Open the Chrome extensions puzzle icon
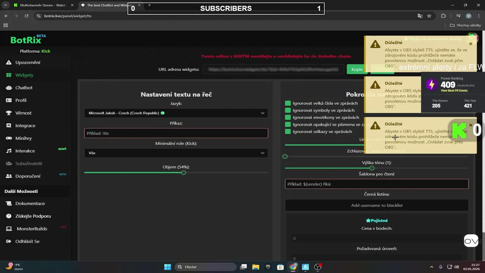 (x=443, y=16)
